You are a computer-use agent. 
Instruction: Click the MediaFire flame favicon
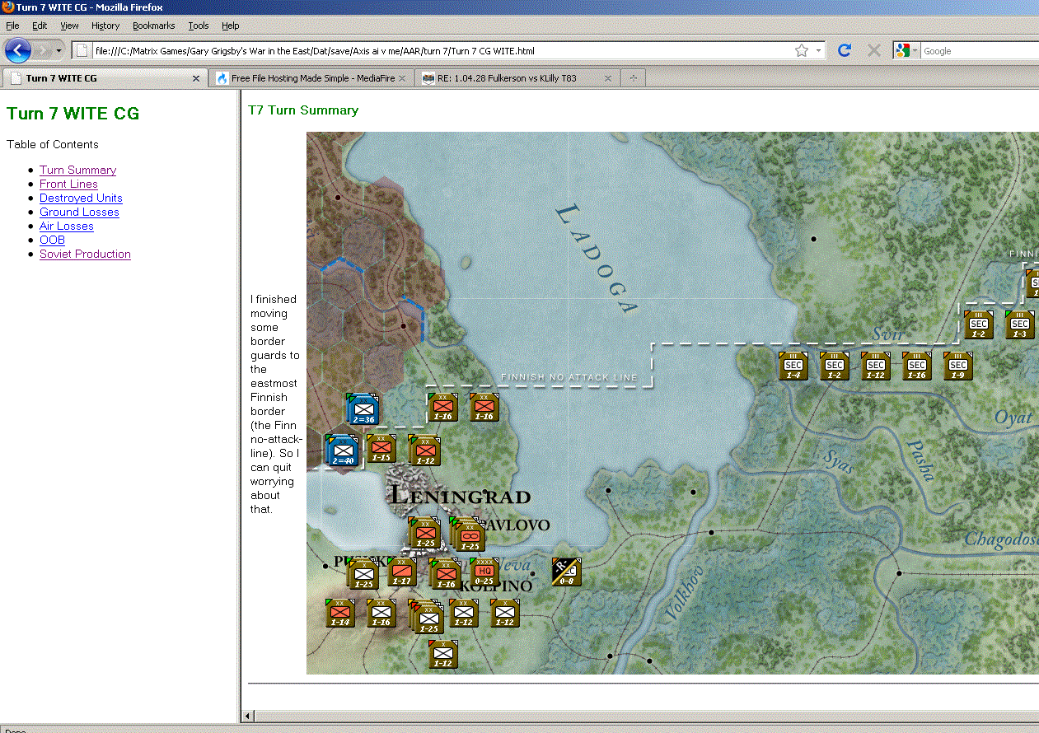coord(222,78)
